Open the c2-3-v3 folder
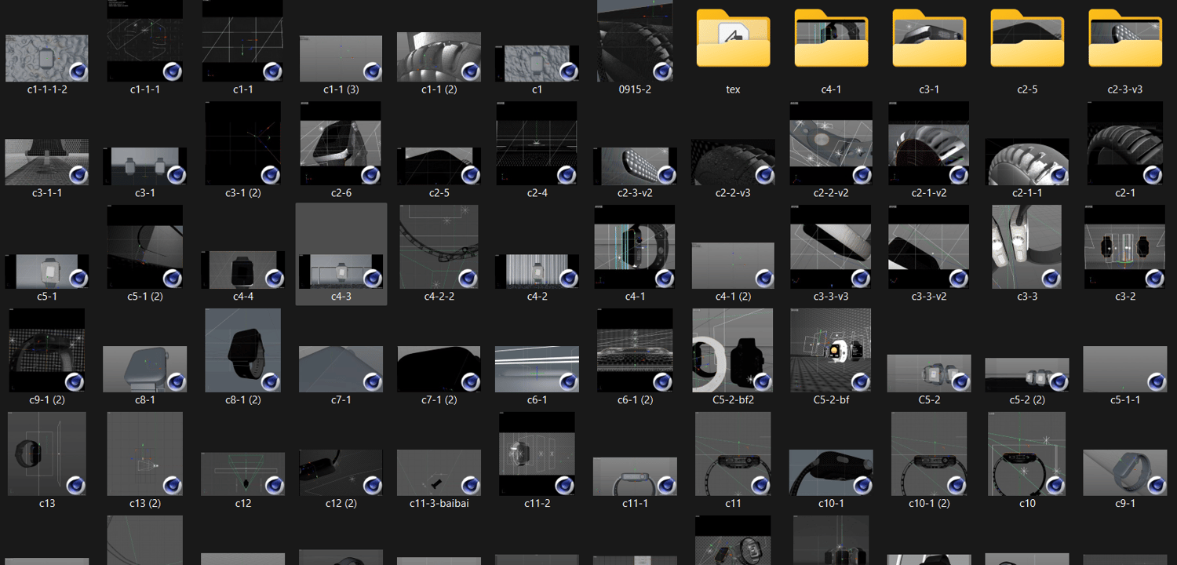 pos(1125,38)
